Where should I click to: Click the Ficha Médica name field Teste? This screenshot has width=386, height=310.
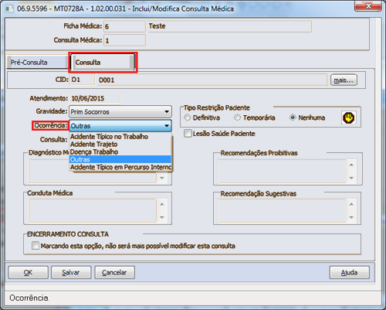click(229, 26)
